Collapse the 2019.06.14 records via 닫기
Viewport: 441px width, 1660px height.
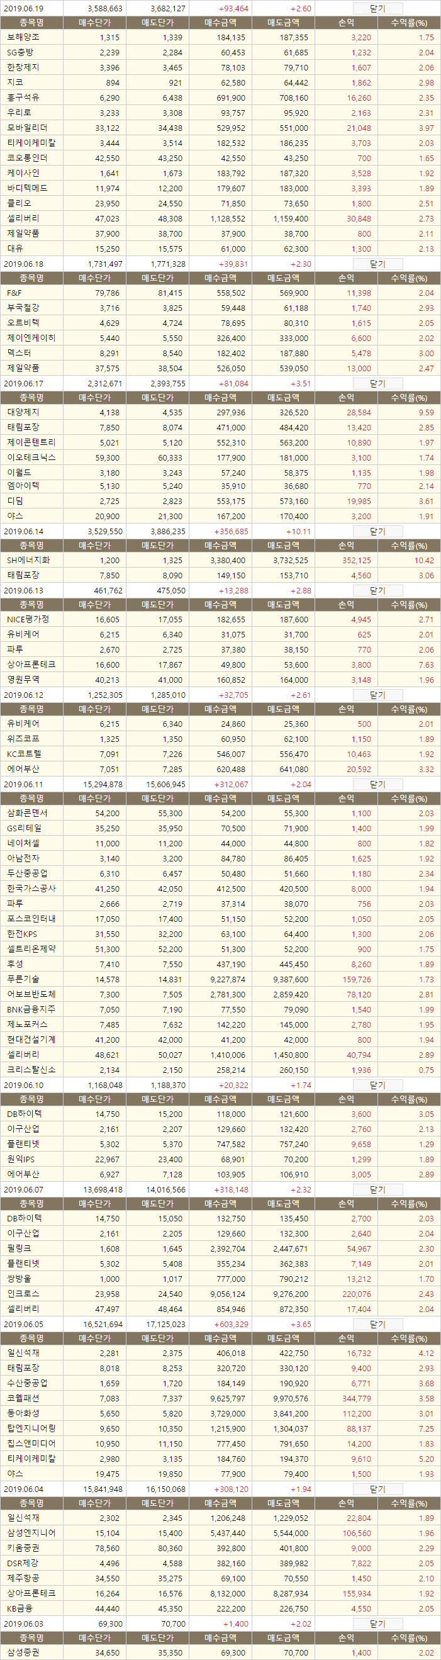point(378,532)
